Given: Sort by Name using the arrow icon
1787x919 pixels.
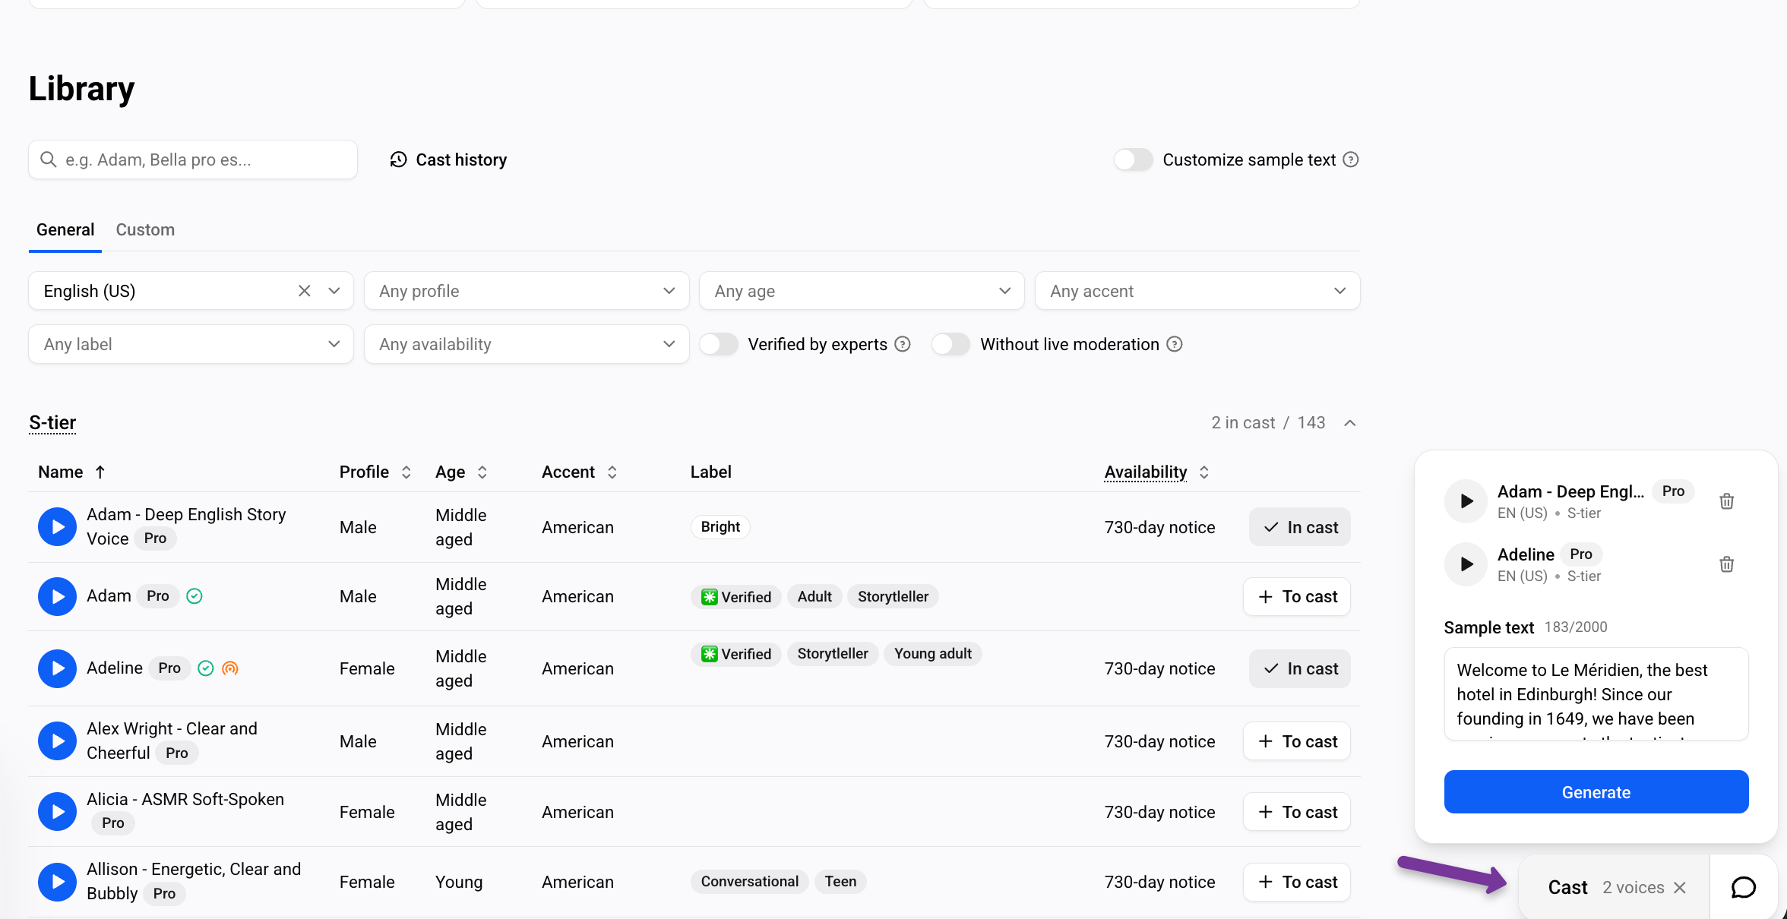Looking at the screenshot, I should click(x=100, y=472).
